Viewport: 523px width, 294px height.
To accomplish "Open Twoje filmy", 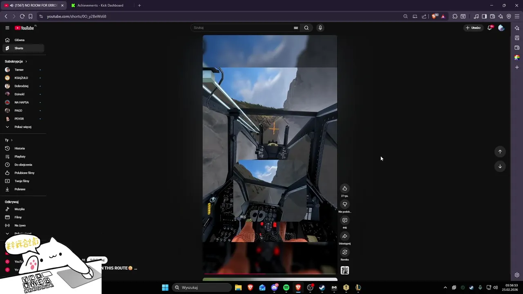I will click(x=23, y=181).
